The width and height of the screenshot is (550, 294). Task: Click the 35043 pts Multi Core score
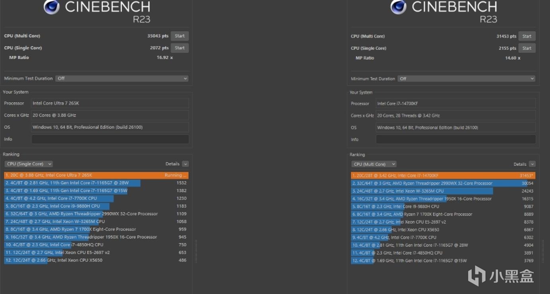pos(158,36)
